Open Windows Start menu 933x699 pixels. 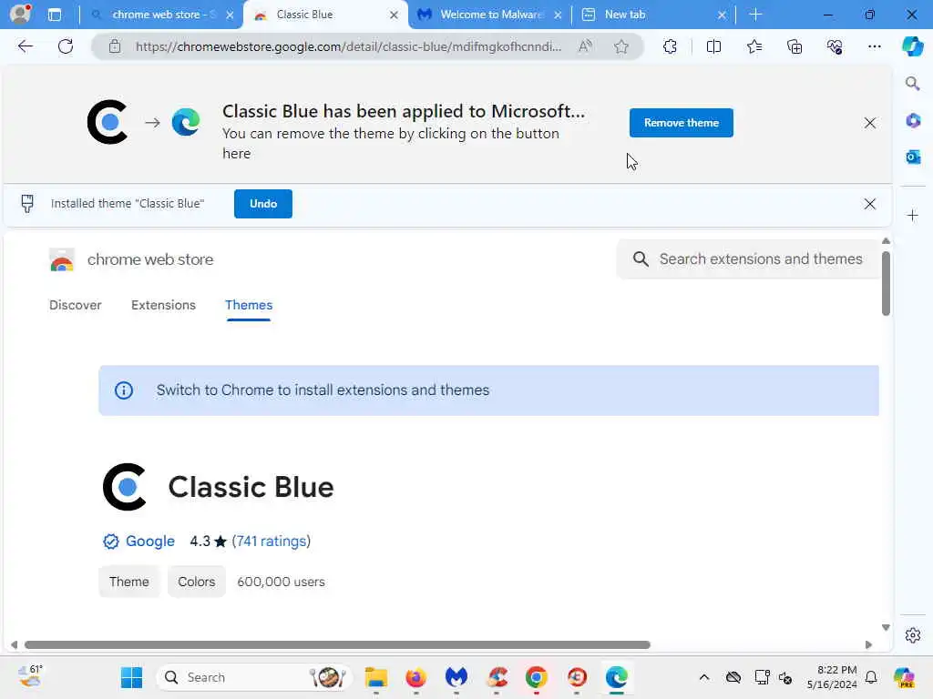tap(131, 677)
